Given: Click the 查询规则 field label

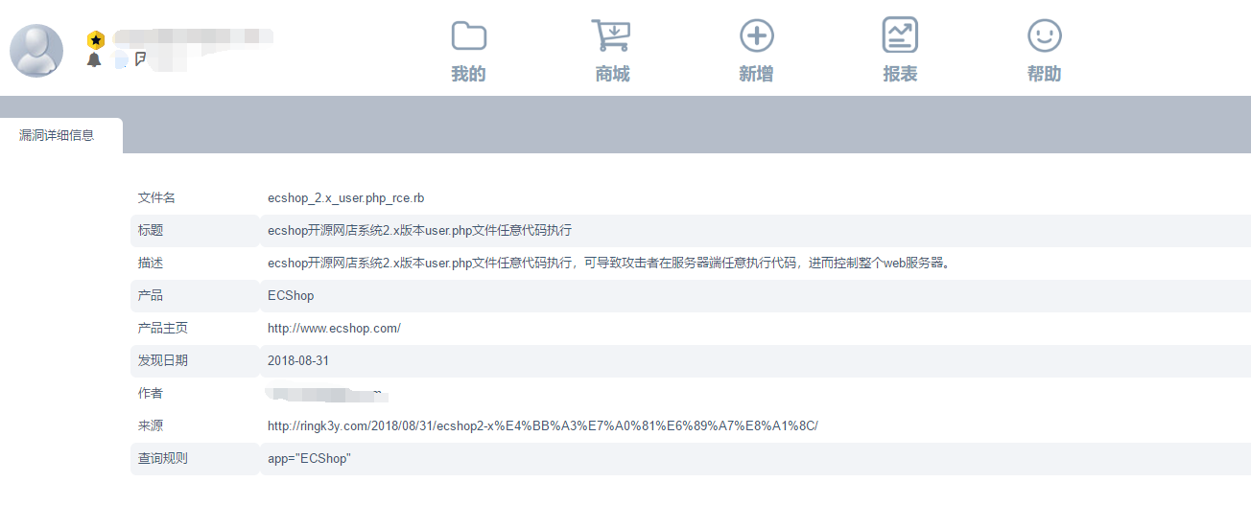Looking at the screenshot, I should tap(163, 458).
